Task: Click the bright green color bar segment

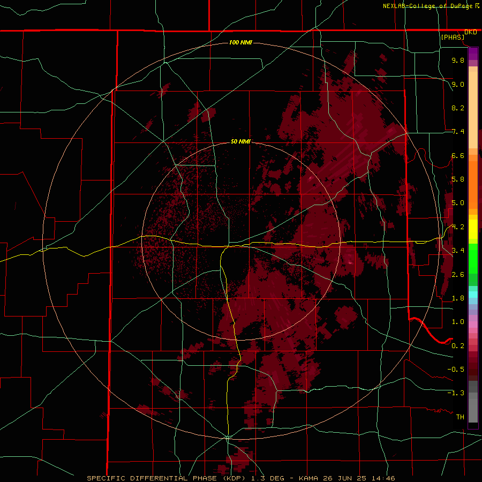Action: point(473,259)
